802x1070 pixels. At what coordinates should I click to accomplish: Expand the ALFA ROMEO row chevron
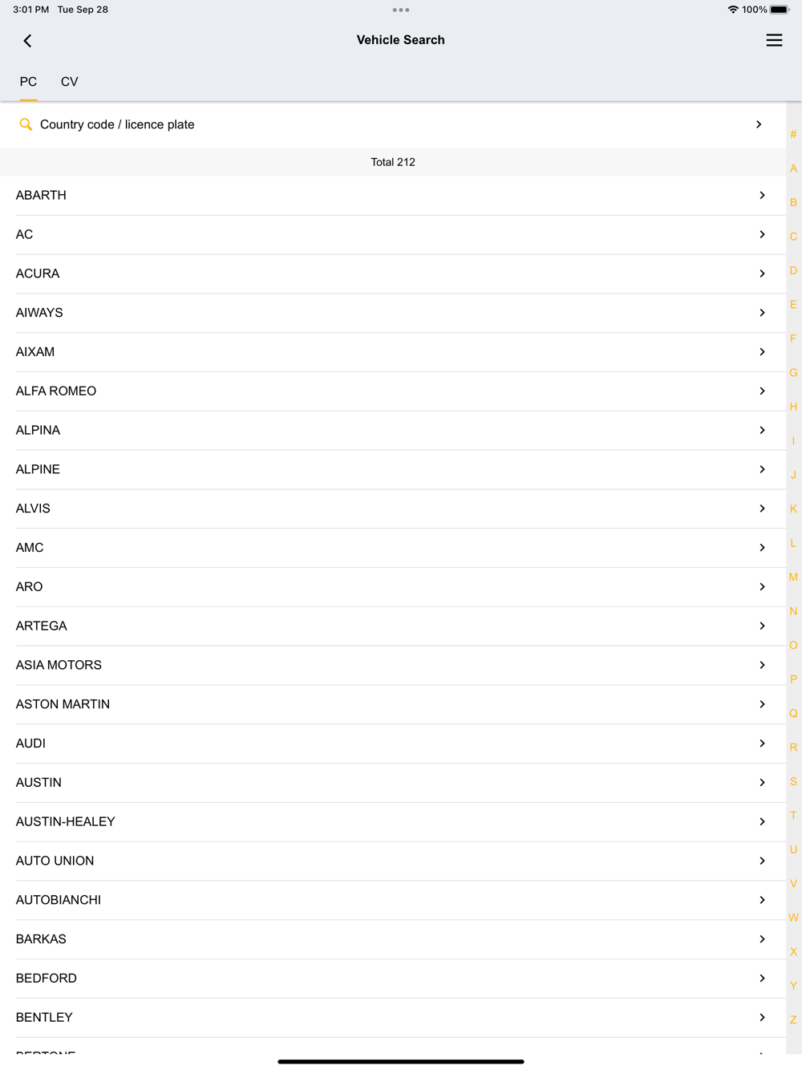pyautogui.click(x=762, y=391)
